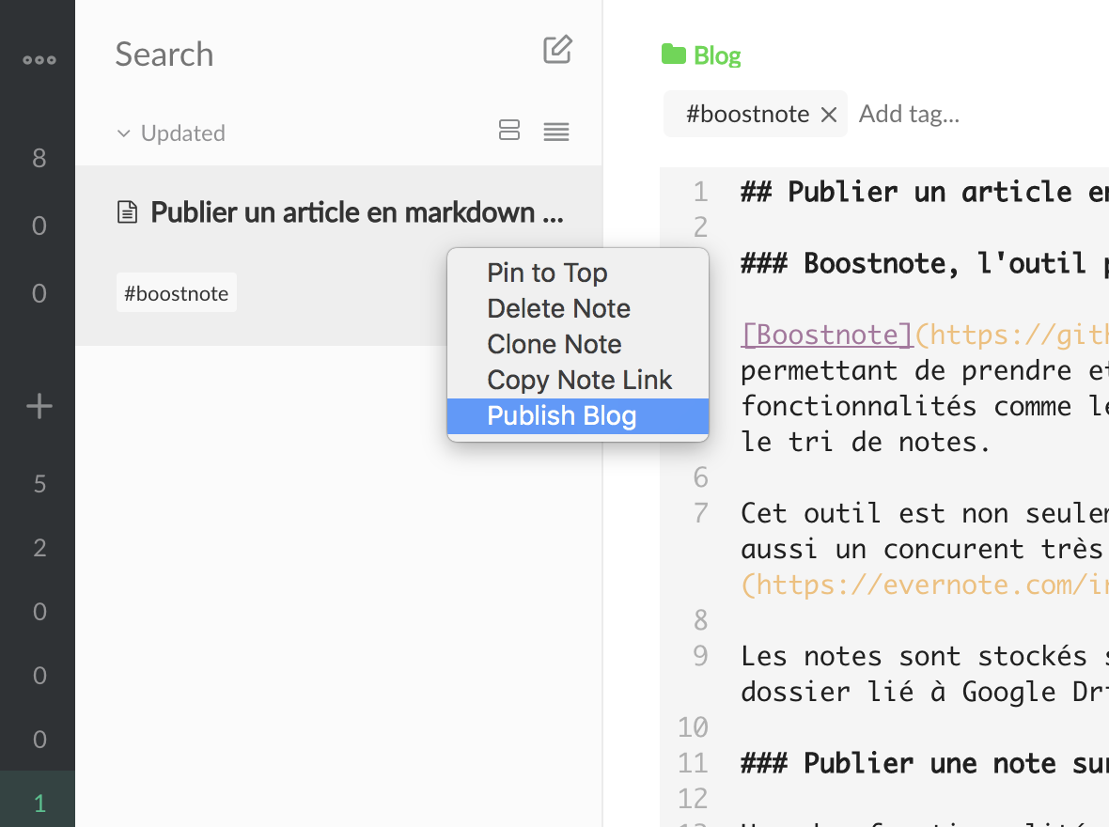Viewport: 1109px width, 827px height.
Task: Create a new note with the pencil icon
Action: point(557,50)
